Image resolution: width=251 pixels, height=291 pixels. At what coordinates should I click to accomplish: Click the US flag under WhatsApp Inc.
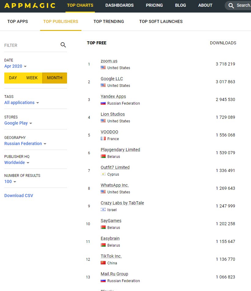(x=103, y=192)
